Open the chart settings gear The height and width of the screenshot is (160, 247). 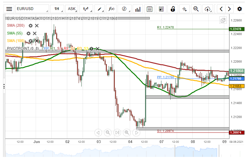pos(239,9)
